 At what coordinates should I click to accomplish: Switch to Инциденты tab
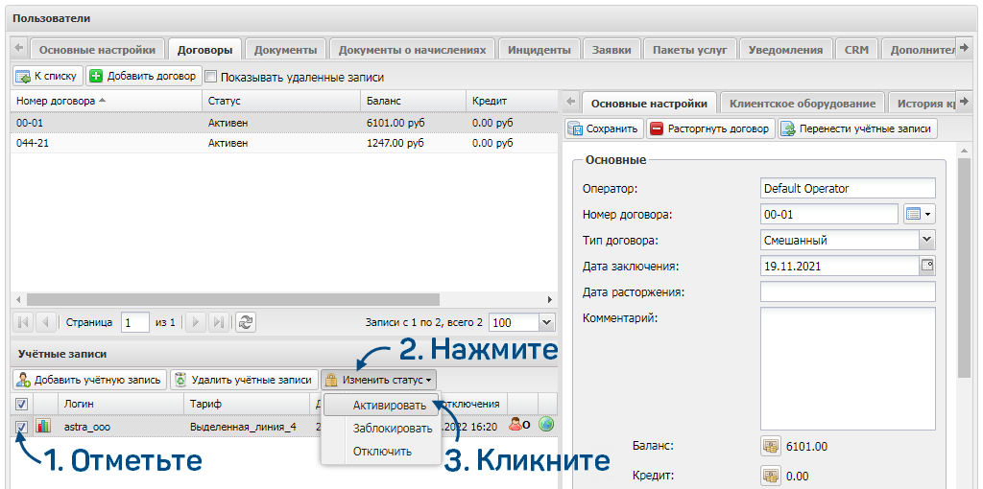(539, 50)
